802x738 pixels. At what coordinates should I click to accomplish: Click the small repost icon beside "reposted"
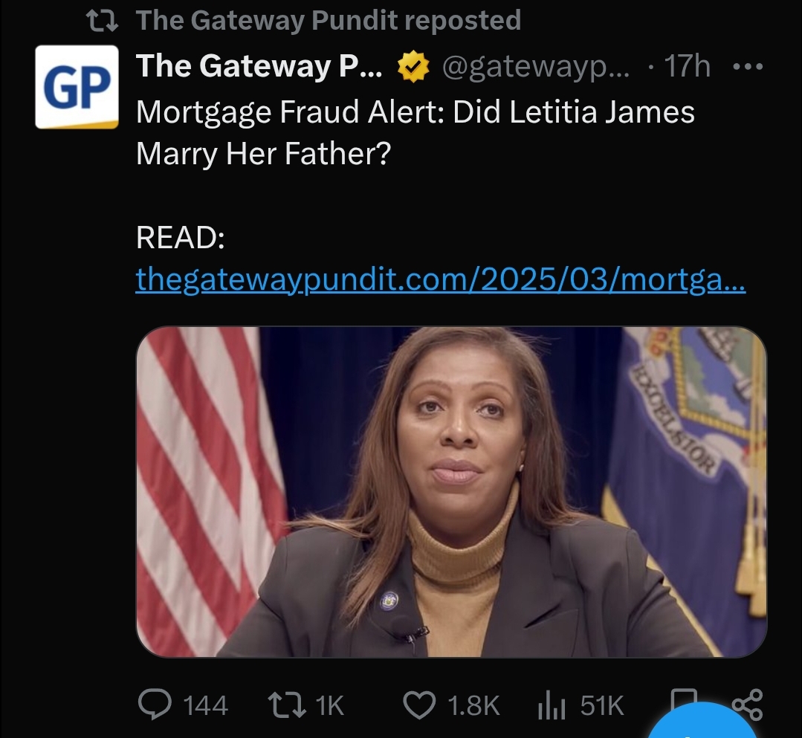click(103, 20)
